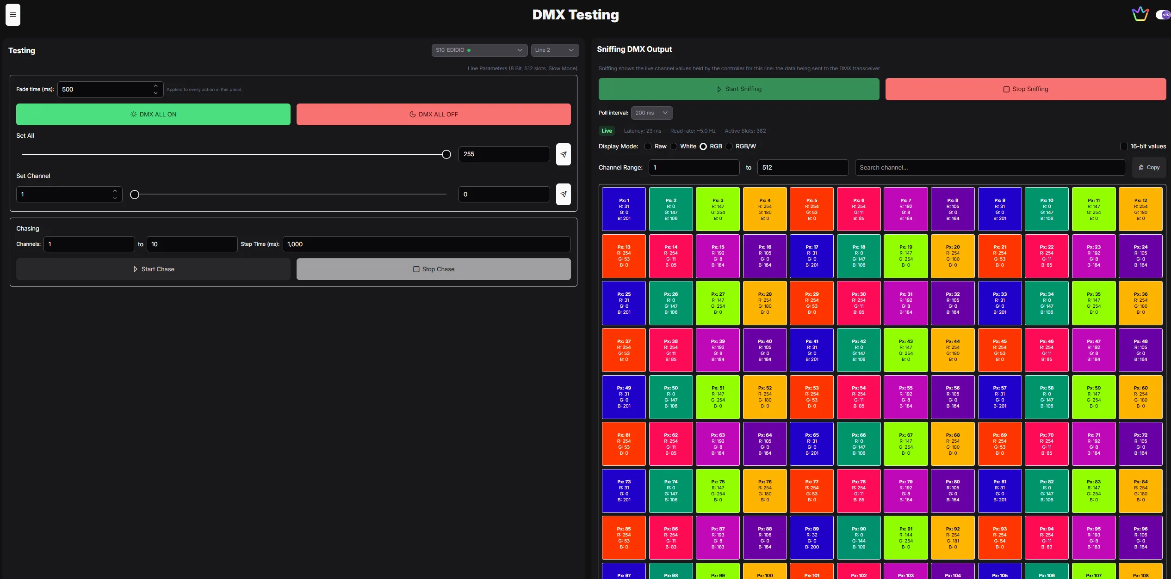Screen dimensions: 1171x579
Task: Select the Px: 43 green pixel tile
Action: pos(905,350)
